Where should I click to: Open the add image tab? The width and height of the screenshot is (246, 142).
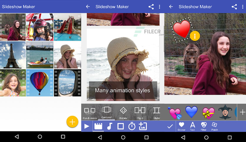(x=143, y=126)
